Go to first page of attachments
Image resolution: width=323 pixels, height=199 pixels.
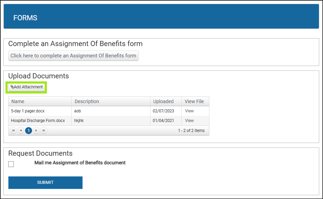pos(13,131)
